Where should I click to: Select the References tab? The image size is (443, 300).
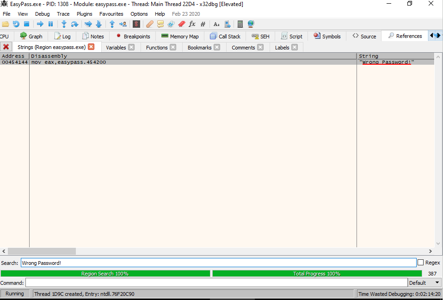click(405, 36)
